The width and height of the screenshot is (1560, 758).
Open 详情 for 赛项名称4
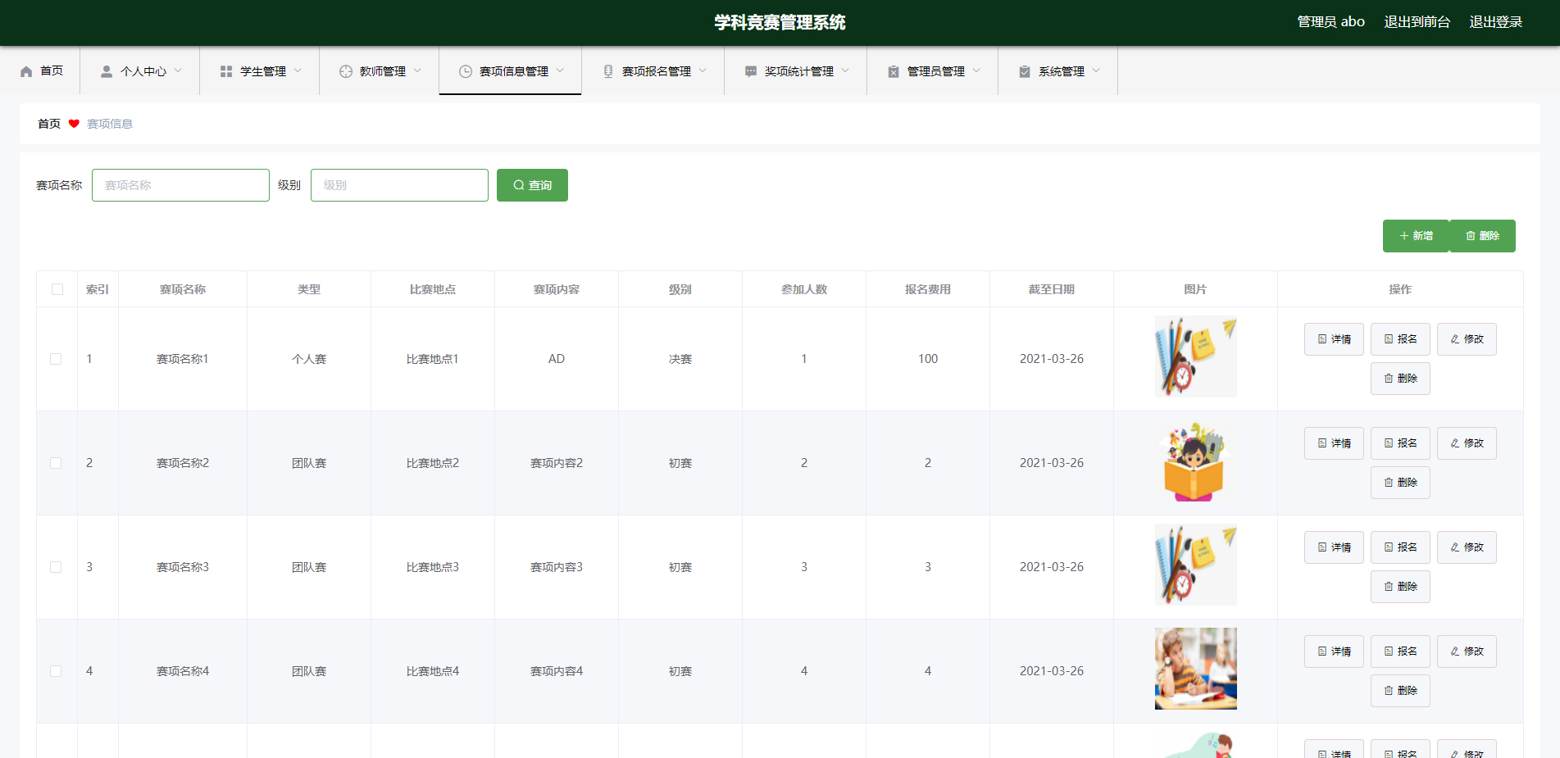(x=1334, y=651)
